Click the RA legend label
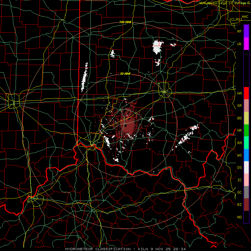 coord(239,143)
